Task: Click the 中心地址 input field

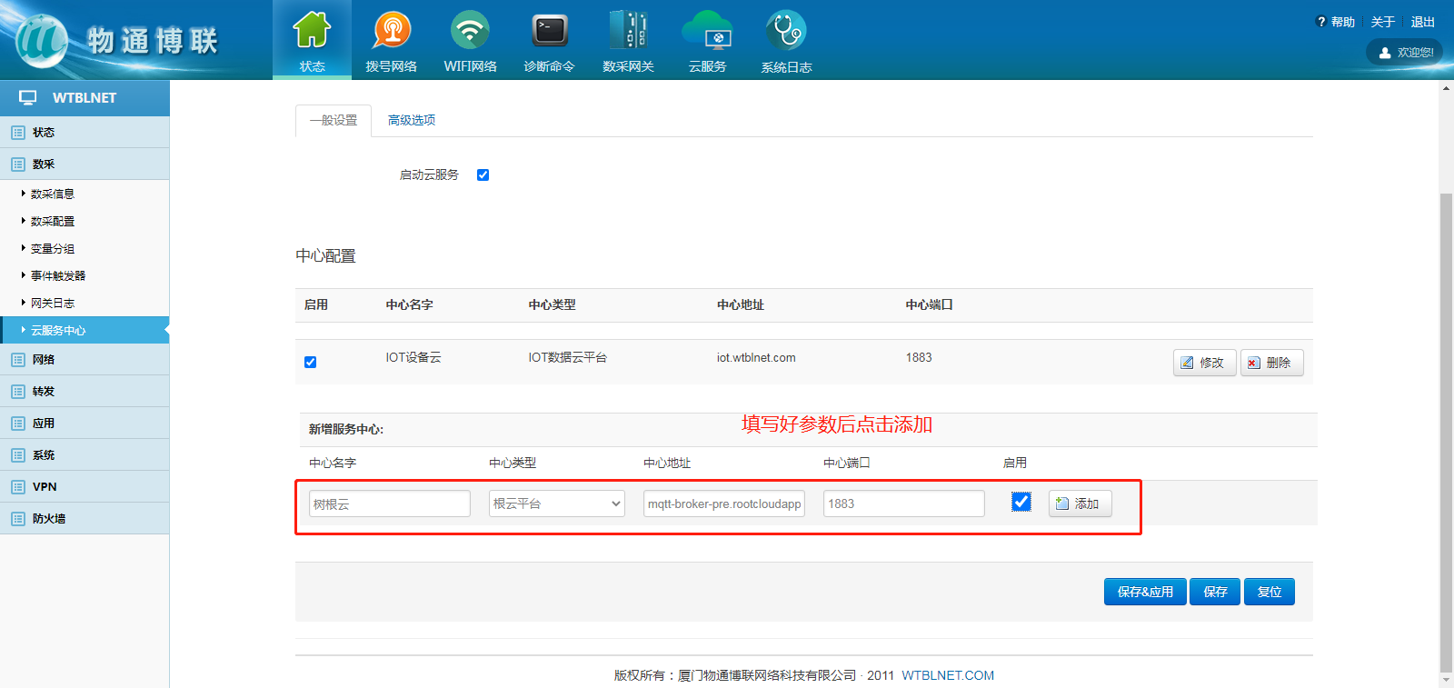Action: pyautogui.click(x=723, y=504)
